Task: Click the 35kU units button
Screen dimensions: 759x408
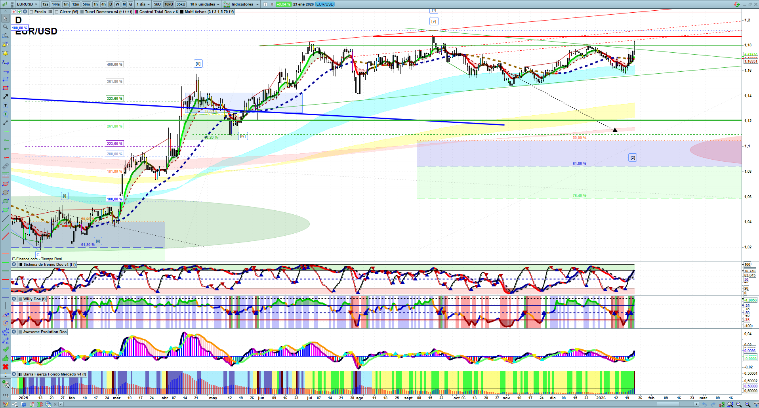Action: [181, 4]
